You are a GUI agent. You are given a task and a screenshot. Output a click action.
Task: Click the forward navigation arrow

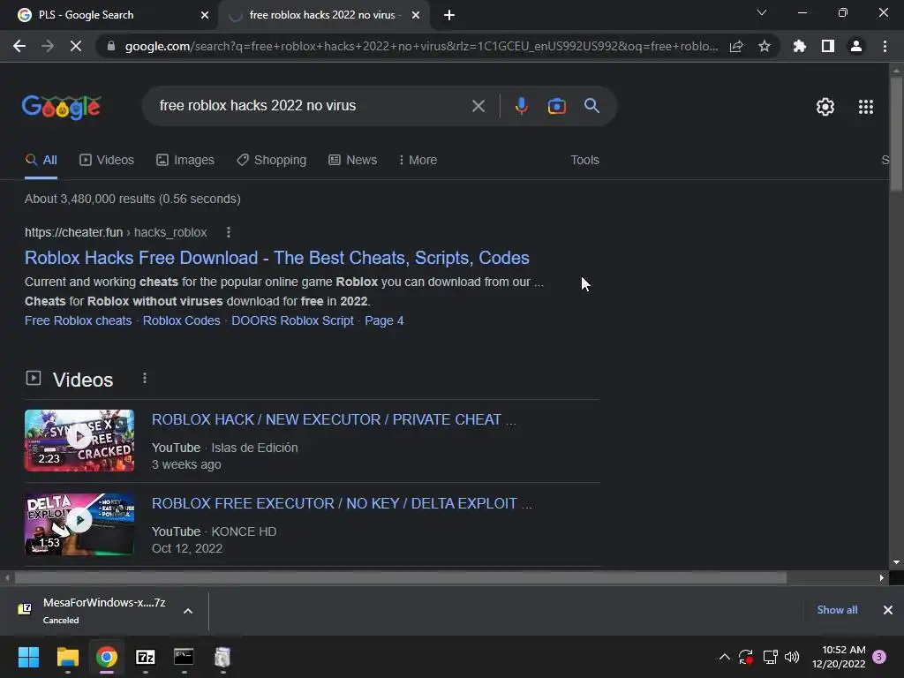(x=48, y=46)
